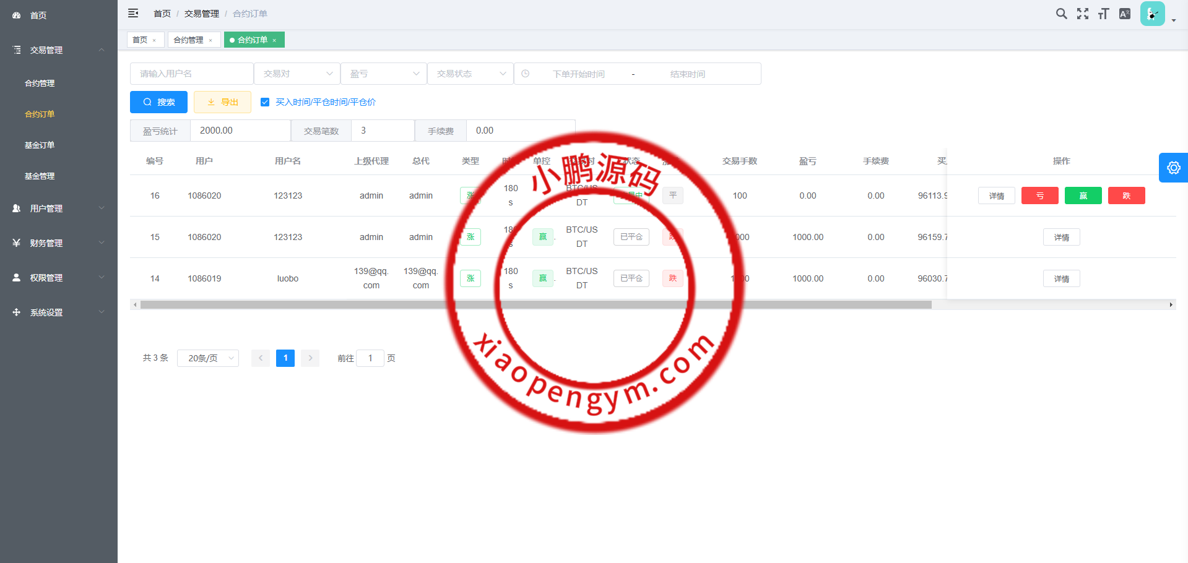Open the 交易对 dropdown filter
Screen dimensions: 1188x563
click(x=297, y=74)
